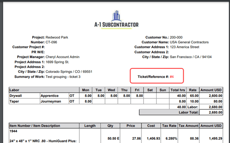Click customer name 'USA General Contractors'
The width and height of the screenshot is (230, 143).
[x=189, y=42]
